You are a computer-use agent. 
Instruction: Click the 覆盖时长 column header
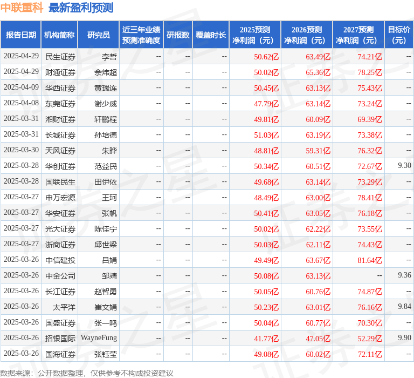tap(211, 35)
